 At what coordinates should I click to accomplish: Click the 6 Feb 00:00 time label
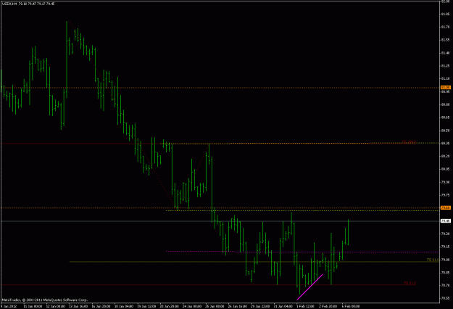click(x=351, y=306)
